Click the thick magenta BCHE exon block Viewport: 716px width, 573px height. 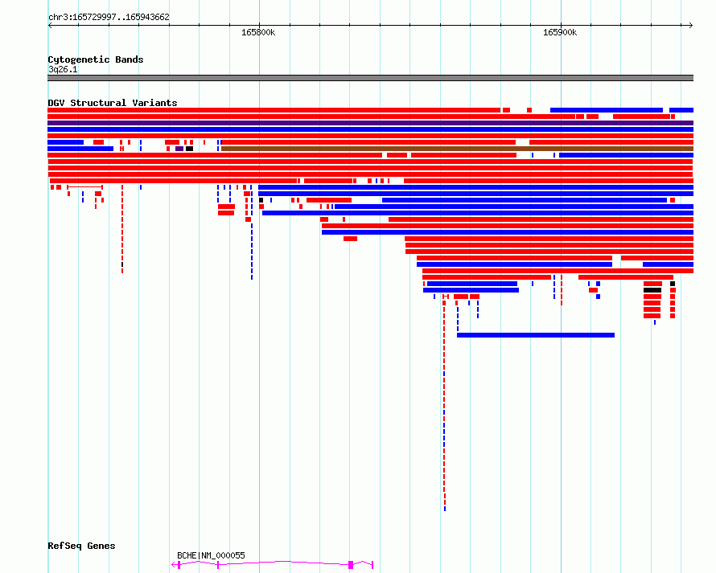tap(351, 565)
